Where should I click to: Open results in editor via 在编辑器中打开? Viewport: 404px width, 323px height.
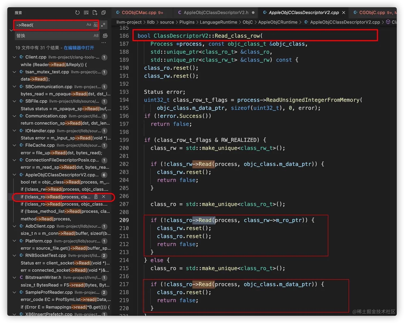pyautogui.click(x=79, y=48)
